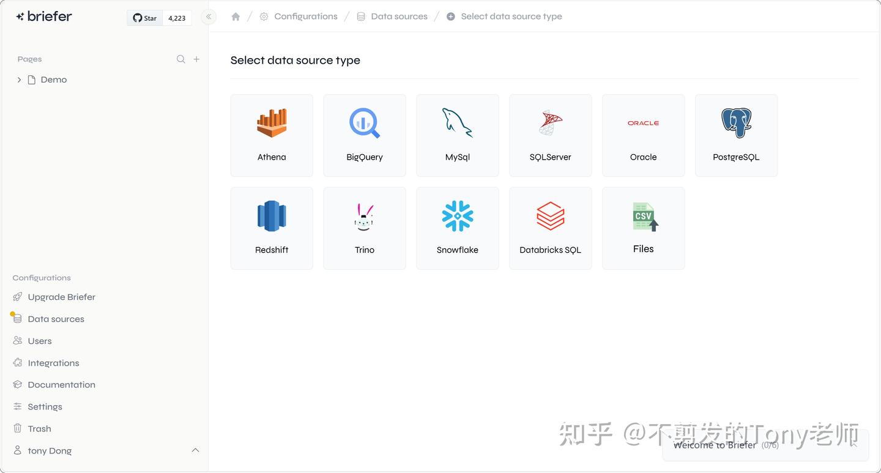The height and width of the screenshot is (473, 881).
Task: Choose the Files CSV data source
Action: coord(643,228)
